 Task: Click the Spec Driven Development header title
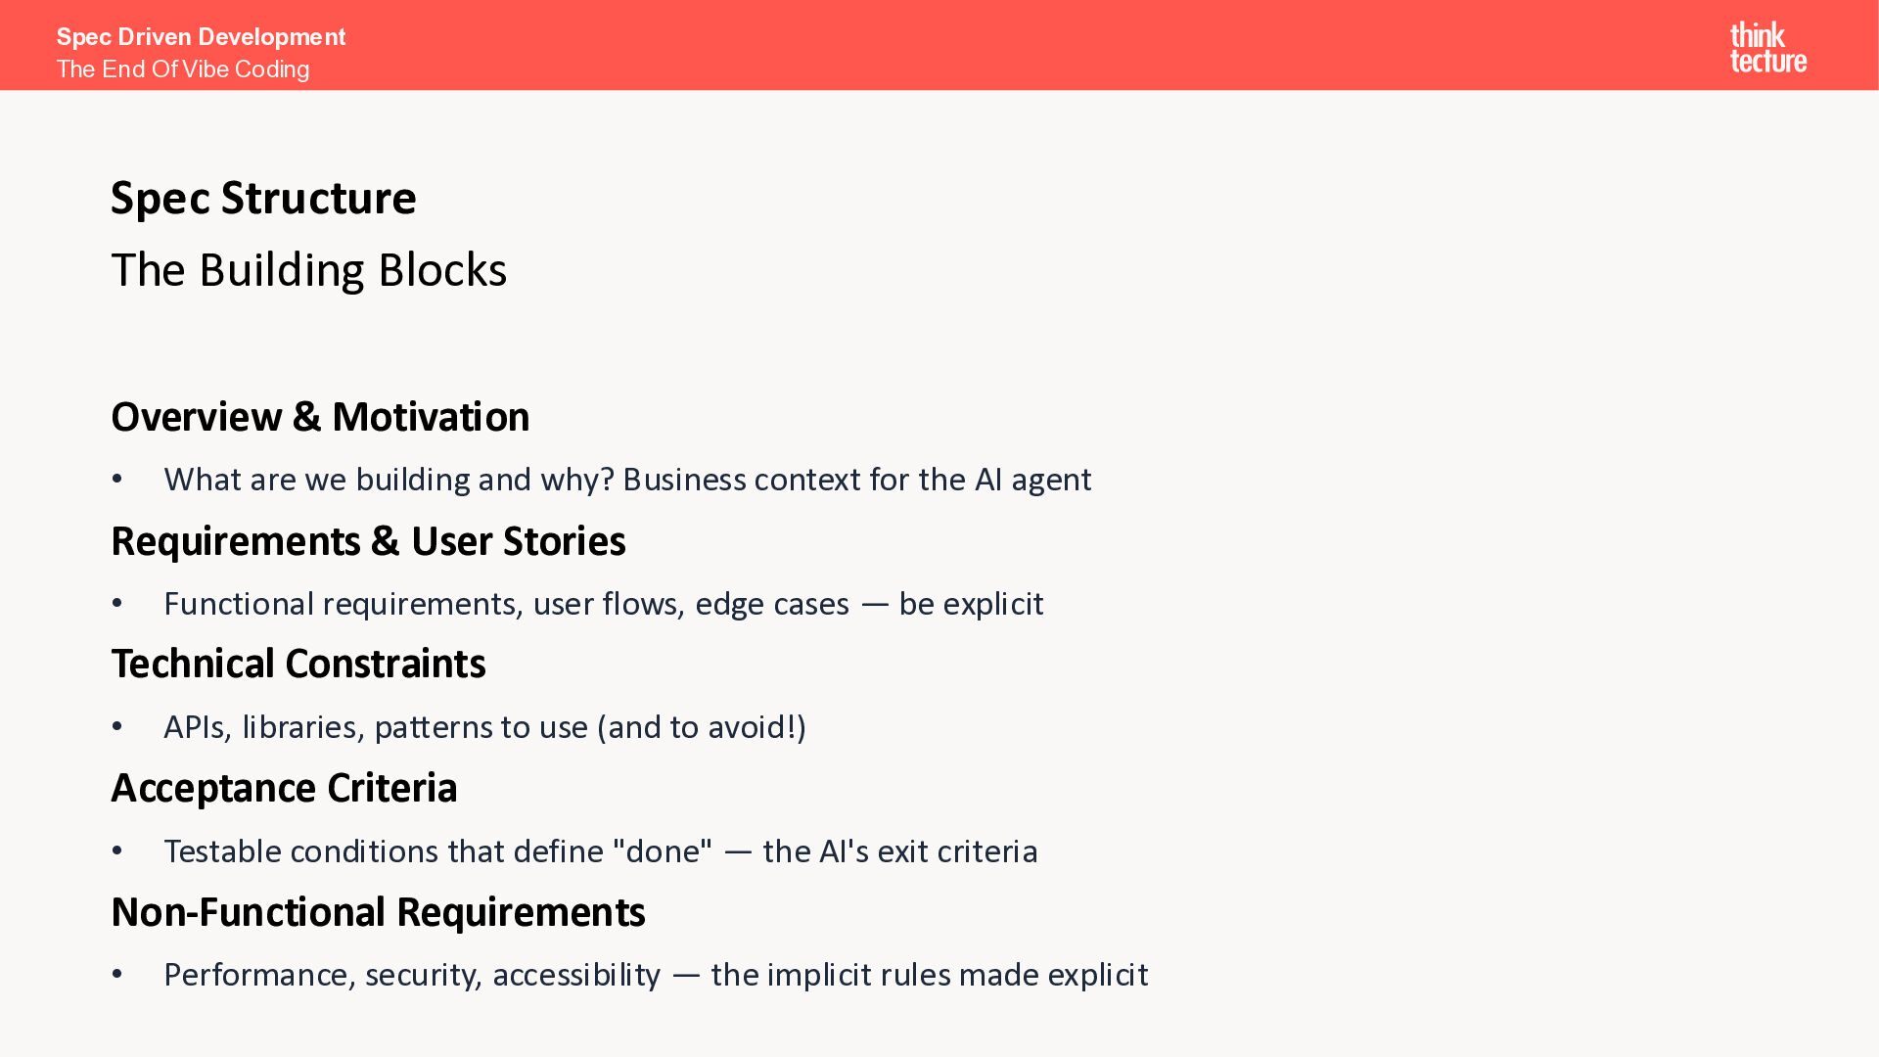(201, 37)
